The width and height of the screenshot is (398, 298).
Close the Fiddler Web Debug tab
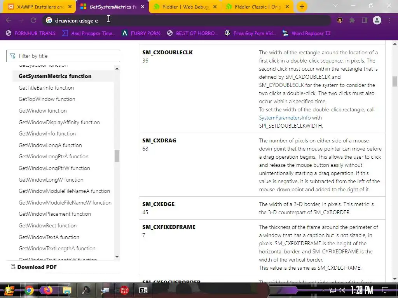click(215, 7)
